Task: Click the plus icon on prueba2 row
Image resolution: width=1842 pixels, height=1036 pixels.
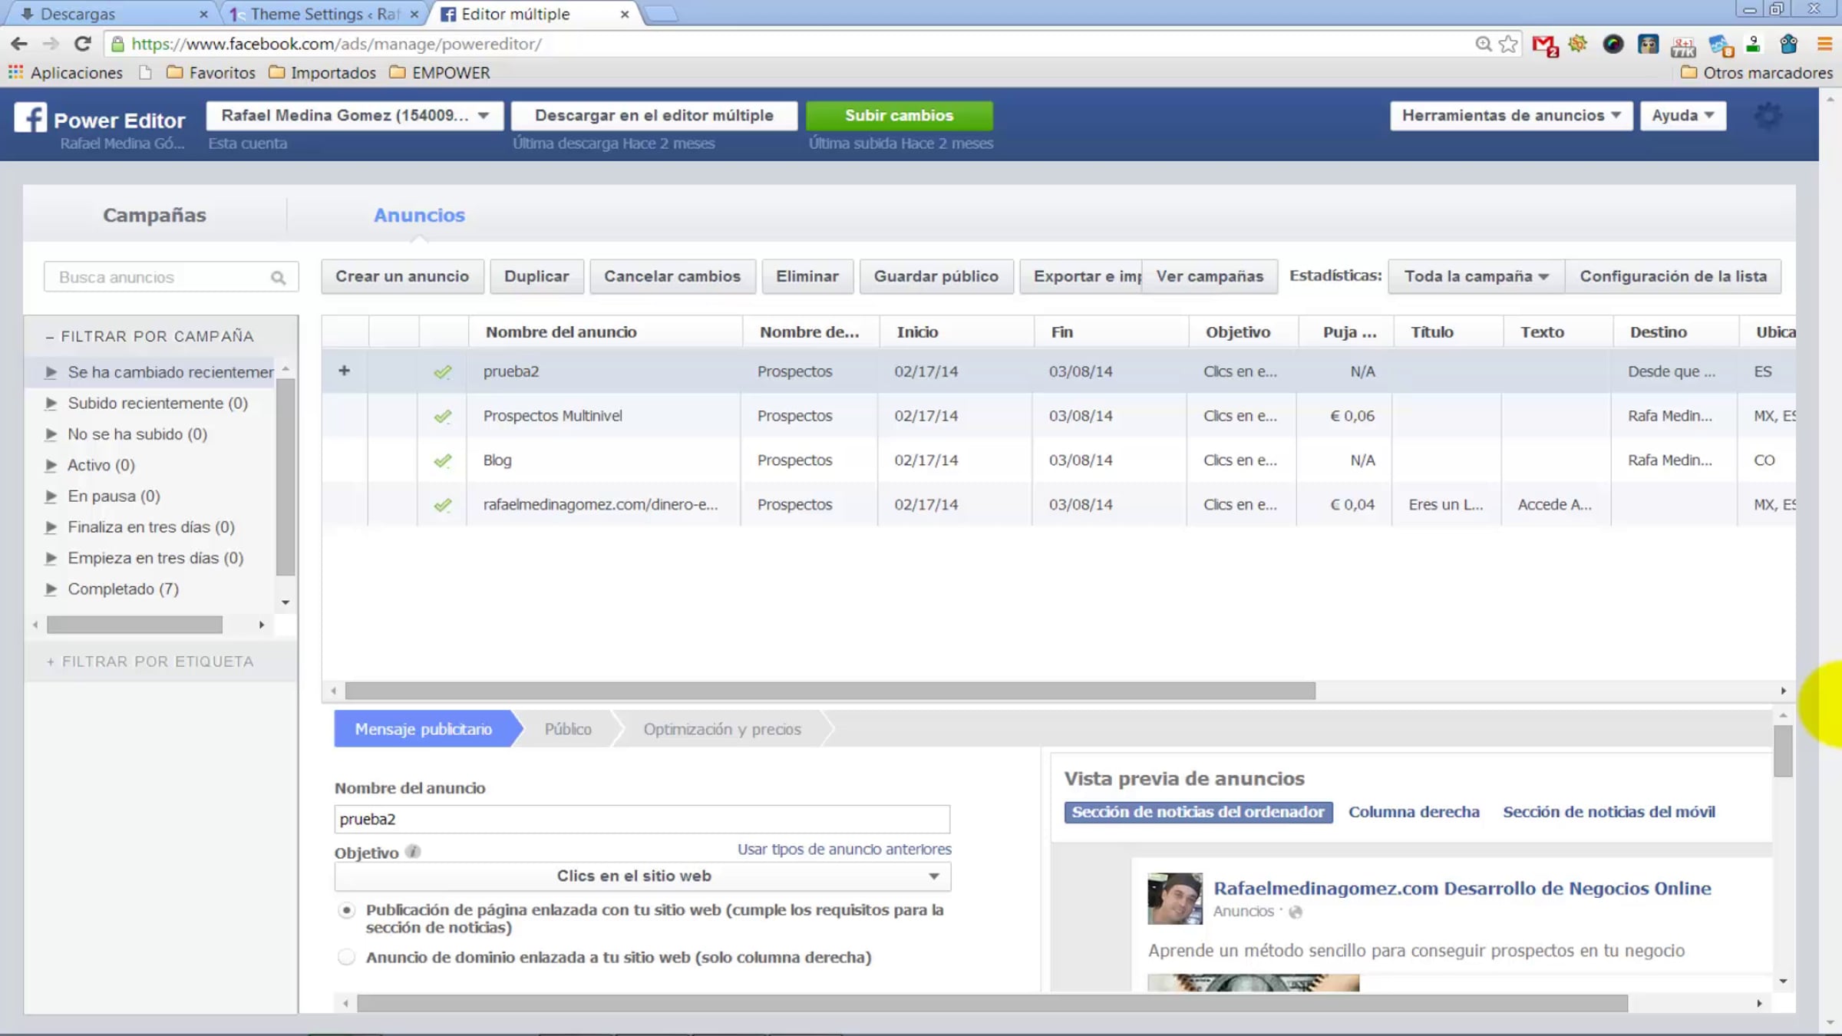Action: tap(344, 371)
